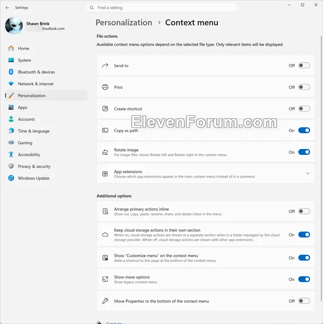Click the Accessibility figure icon
Viewport: 323px width, 324px height.
(x=11, y=154)
